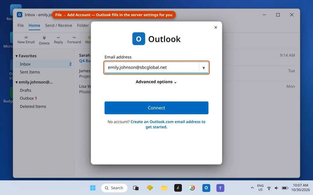
Task: Minimize the Outlook window
Action: [264, 15]
